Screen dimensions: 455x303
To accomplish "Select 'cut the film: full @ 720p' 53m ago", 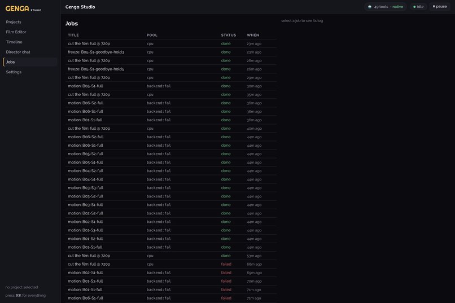I will (171, 256).
